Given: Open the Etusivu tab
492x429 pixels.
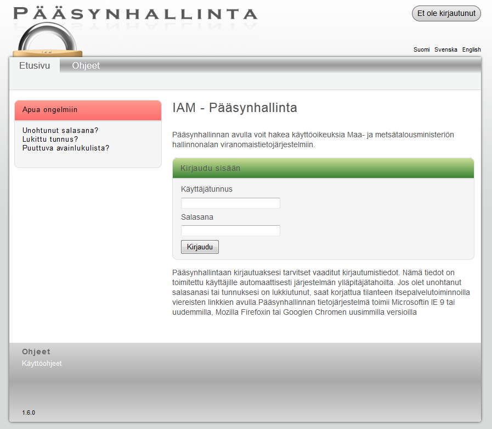Looking at the screenshot, I should point(35,65).
